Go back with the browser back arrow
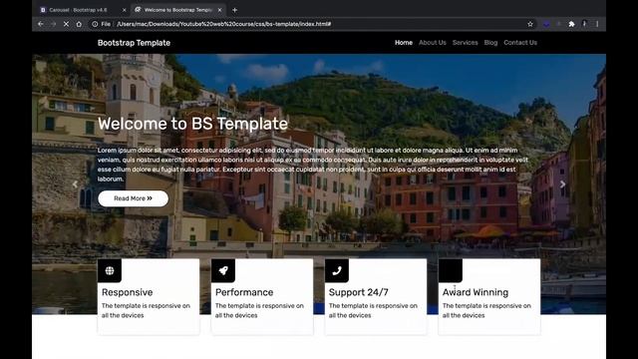The image size is (638, 359). click(x=41, y=24)
